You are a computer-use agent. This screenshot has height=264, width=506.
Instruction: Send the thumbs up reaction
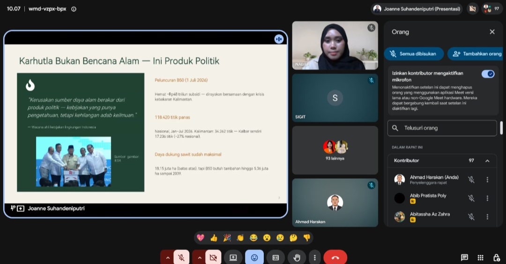[214, 238]
